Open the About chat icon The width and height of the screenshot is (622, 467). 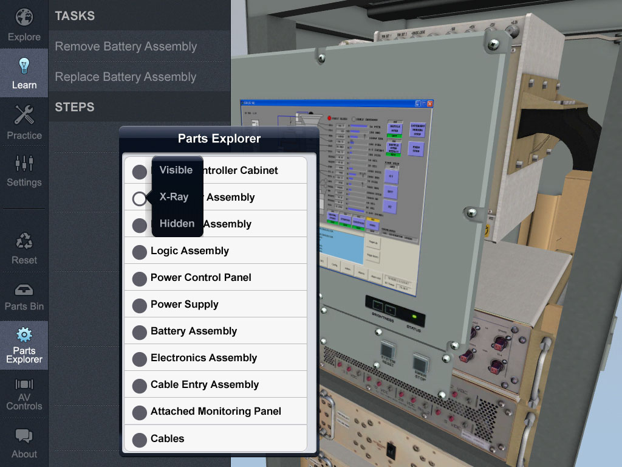click(24, 436)
